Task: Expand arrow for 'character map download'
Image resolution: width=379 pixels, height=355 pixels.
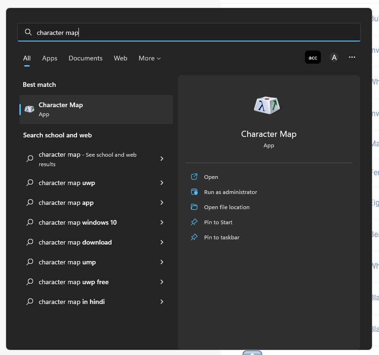Action: [162, 242]
